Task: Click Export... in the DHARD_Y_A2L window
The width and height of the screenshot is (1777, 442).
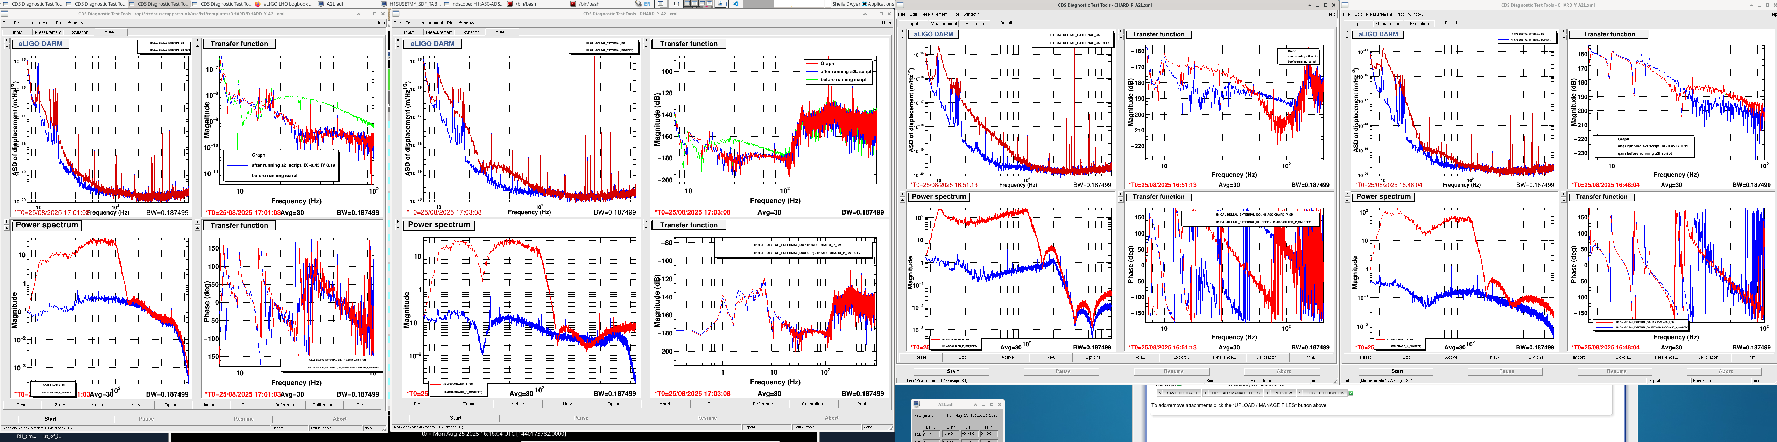Action: (248, 404)
